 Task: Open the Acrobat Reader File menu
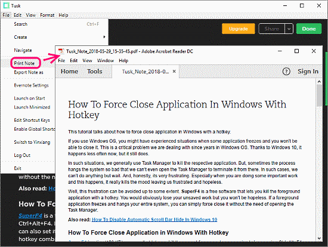[x=61, y=60]
